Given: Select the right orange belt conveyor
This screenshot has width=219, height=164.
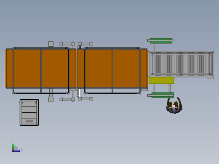Looking at the screenshot, I should coord(112,69).
